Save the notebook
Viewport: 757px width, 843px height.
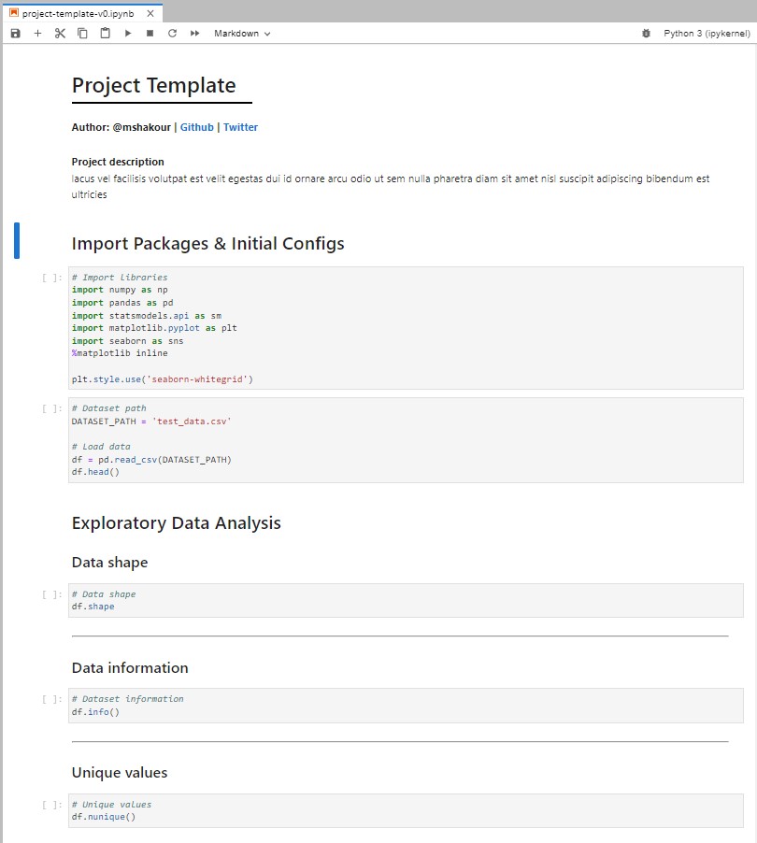(14, 33)
